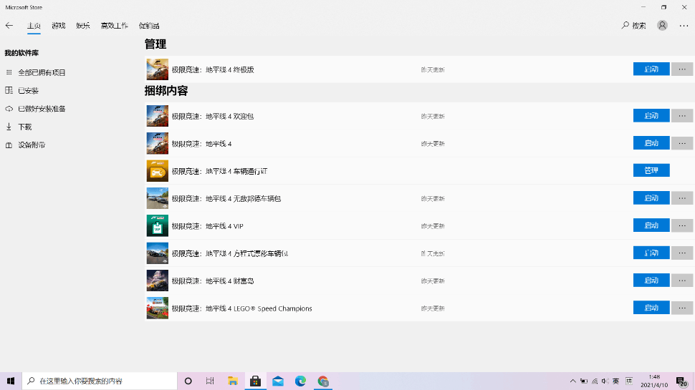Open 地平线 4 欢迎包 thumbnail

pyautogui.click(x=158, y=116)
